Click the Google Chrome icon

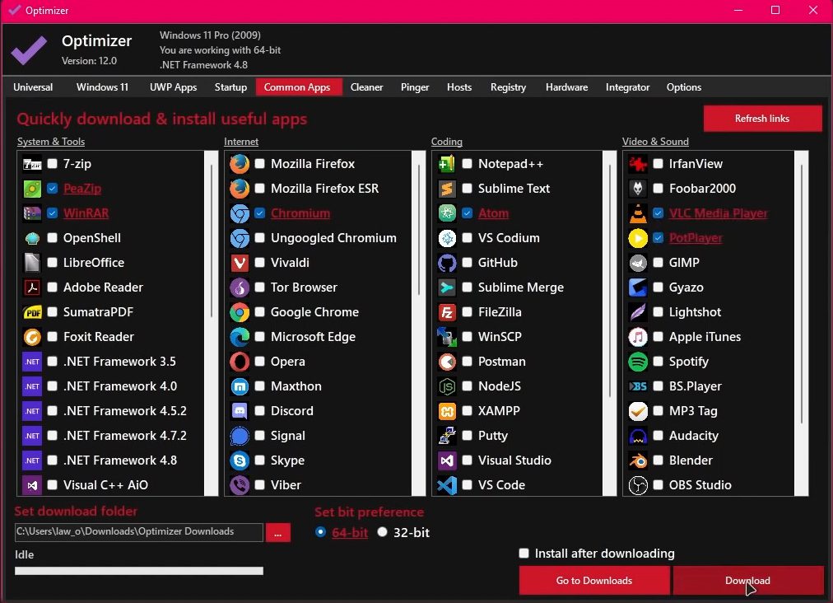pyautogui.click(x=240, y=312)
